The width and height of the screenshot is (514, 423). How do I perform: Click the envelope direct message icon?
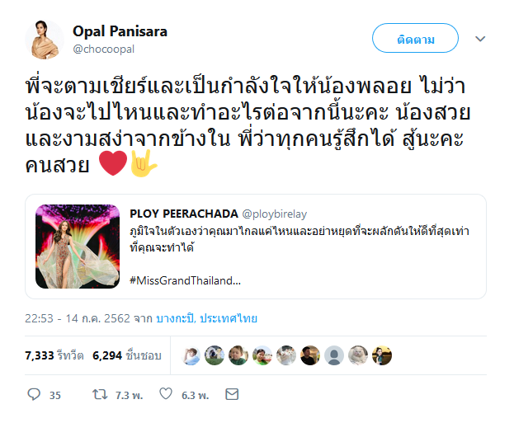232,395
